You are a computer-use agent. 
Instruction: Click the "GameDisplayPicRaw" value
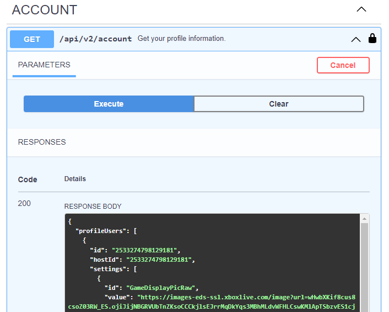161,288
